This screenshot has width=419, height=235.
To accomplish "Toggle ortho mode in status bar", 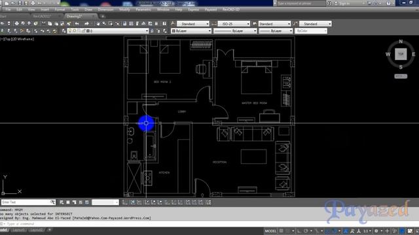I will pos(299,231).
